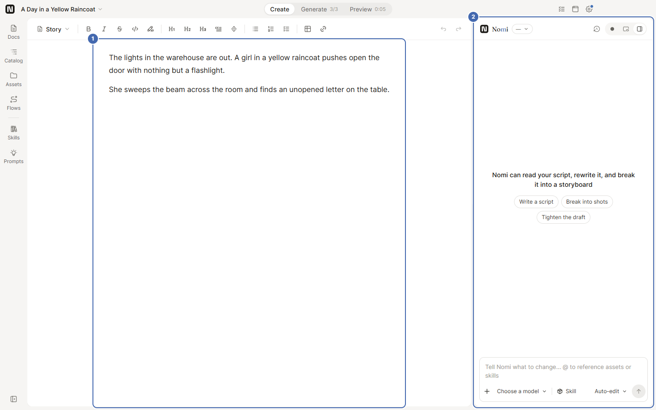Select the highlighter tool
The height and width of the screenshot is (410, 656).
point(150,29)
